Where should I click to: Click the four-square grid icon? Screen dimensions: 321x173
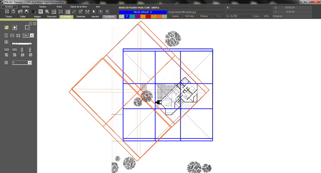pyautogui.click(x=6, y=42)
